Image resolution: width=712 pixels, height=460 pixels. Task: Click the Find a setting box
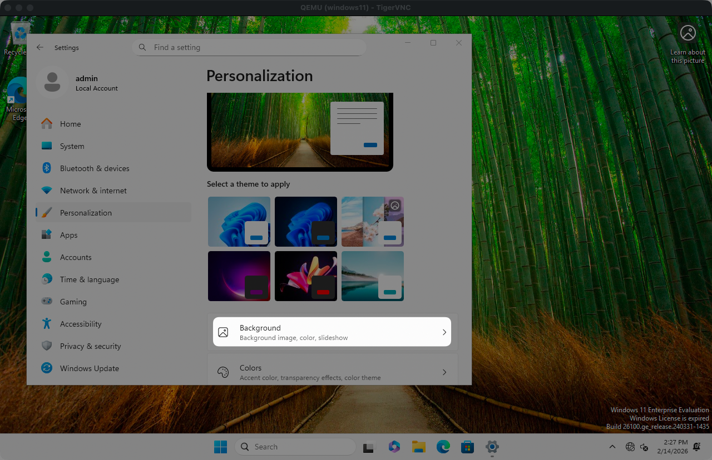click(249, 48)
